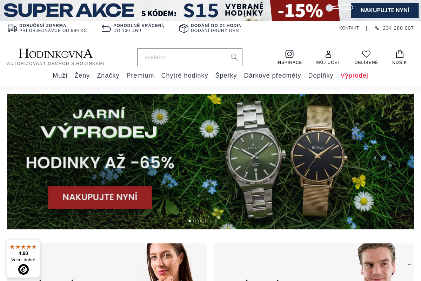Go to Výprodej menu item
421x281 pixels.
pos(354,76)
